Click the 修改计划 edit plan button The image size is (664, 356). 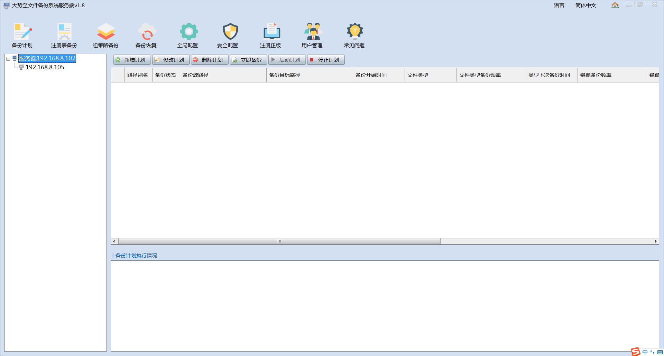point(171,60)
